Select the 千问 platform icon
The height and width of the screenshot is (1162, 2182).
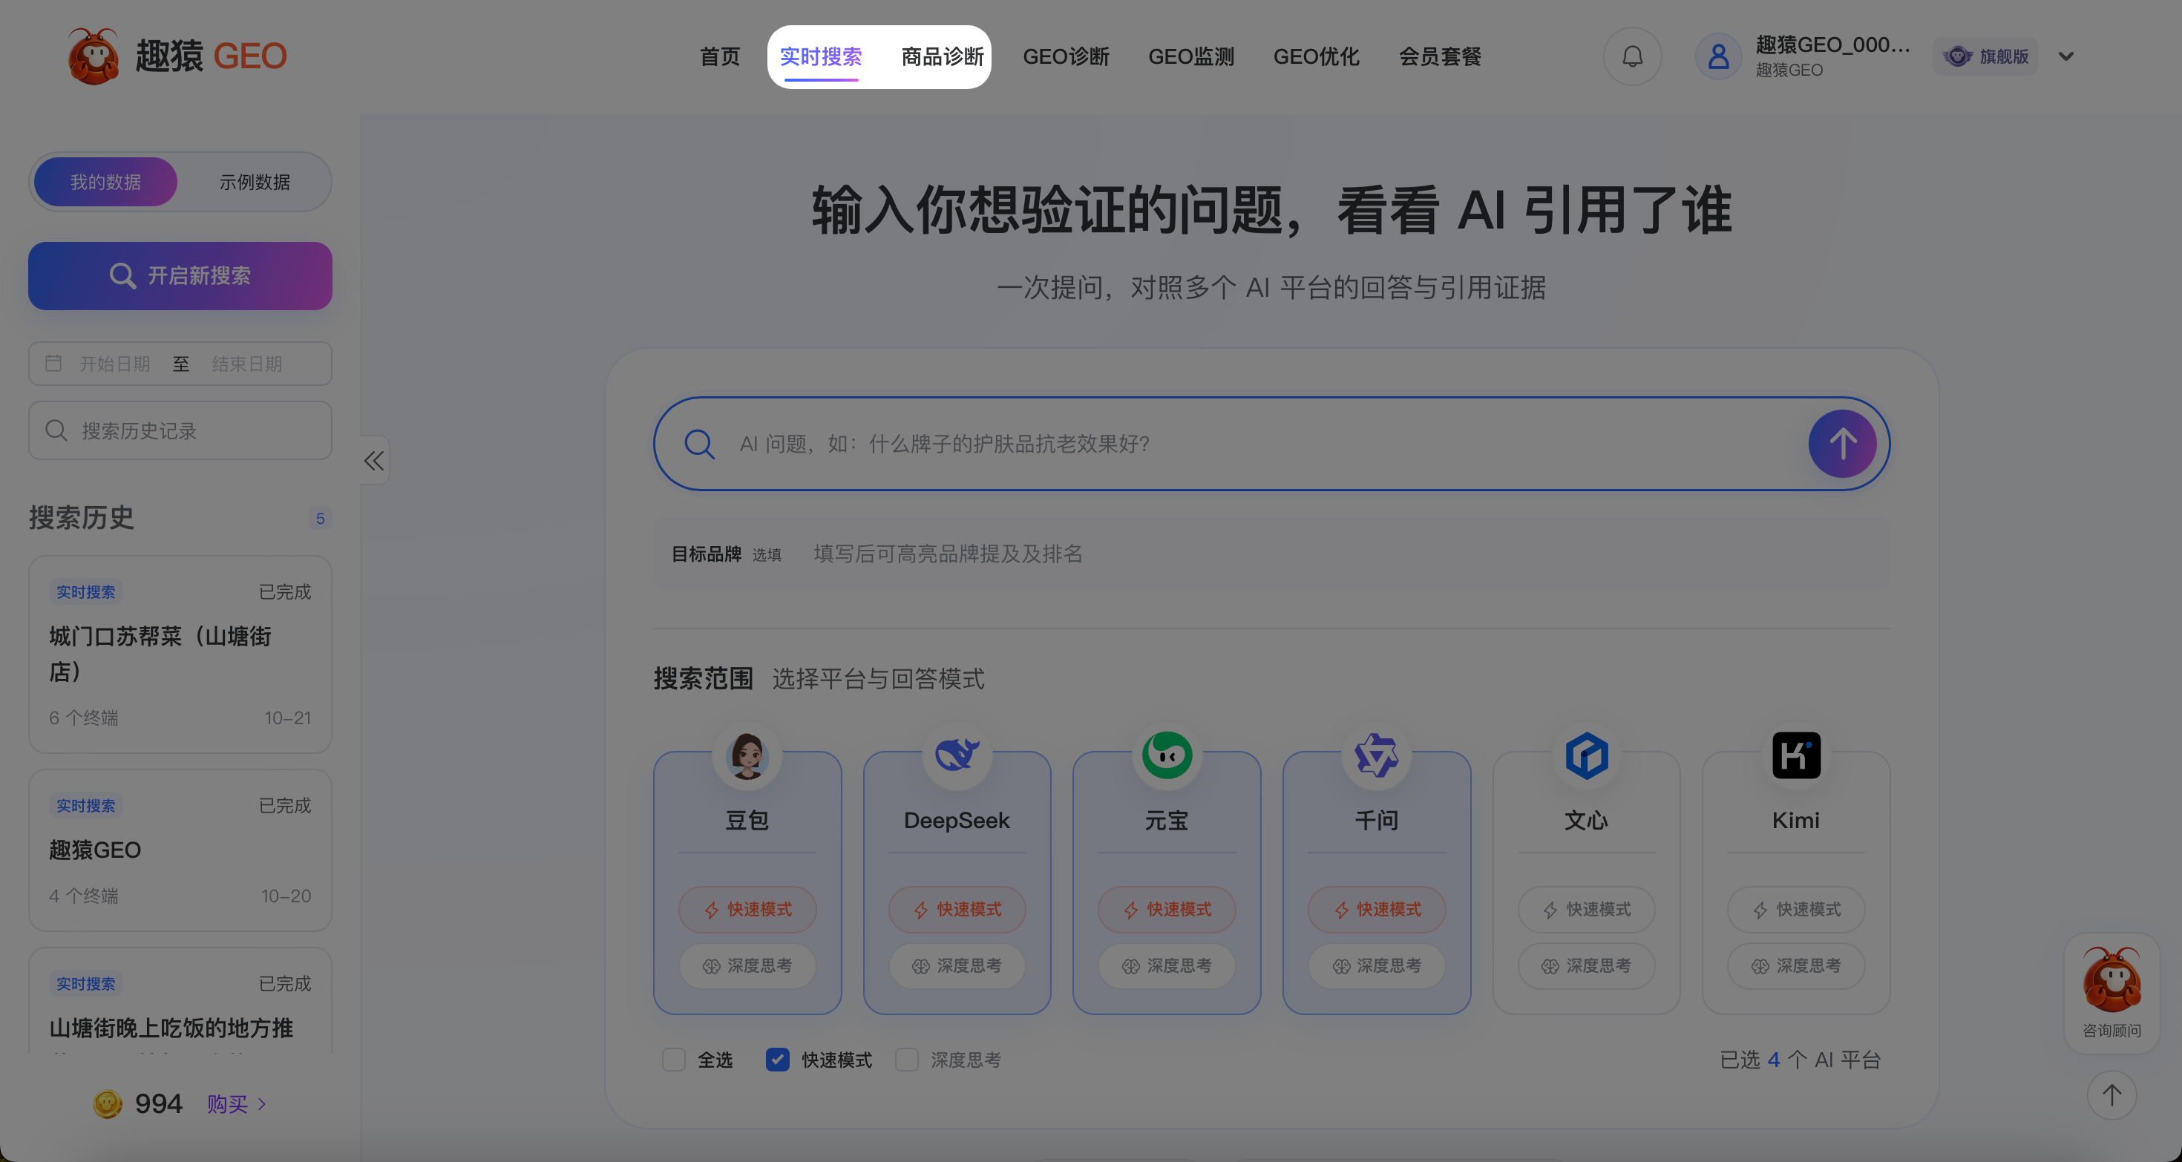pos(1377,755)
